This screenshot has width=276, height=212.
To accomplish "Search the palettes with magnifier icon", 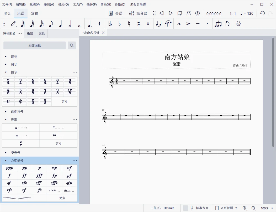I will click(x=72, y=45).
